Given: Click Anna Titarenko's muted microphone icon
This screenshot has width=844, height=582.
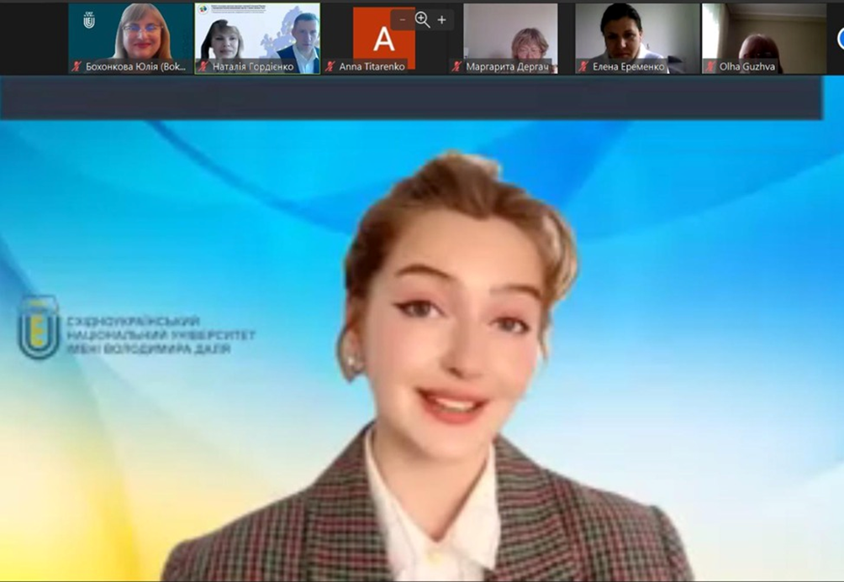Looking at the screenshot, I should 330,66.
